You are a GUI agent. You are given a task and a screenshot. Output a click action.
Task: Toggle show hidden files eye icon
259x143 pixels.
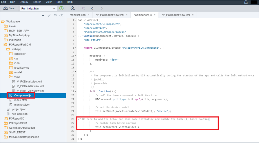pos(55,15)
